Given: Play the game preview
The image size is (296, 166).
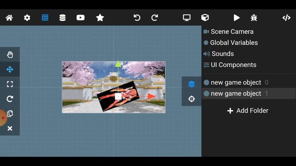Looking at the screenshot, I should (236, 18).
